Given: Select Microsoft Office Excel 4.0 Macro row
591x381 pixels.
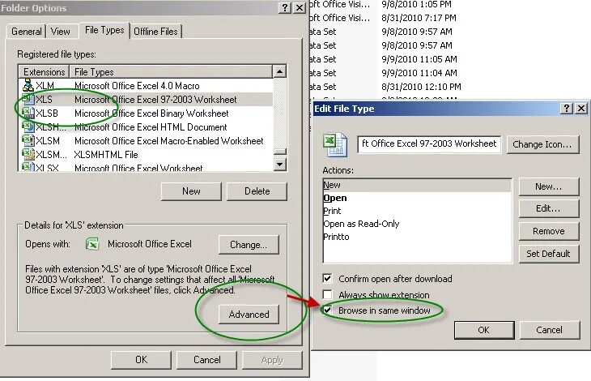Looking at the screenshot, I should (x=146, y=86).
